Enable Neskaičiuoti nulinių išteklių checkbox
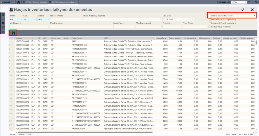Screen dimensions: 259x136 tap(210, 19)
